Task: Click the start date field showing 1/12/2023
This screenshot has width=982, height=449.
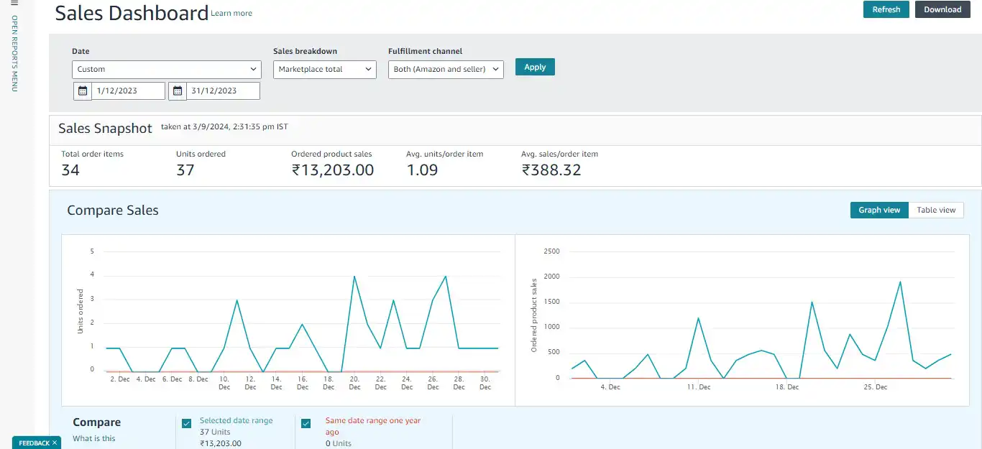Action: [128, 91]
